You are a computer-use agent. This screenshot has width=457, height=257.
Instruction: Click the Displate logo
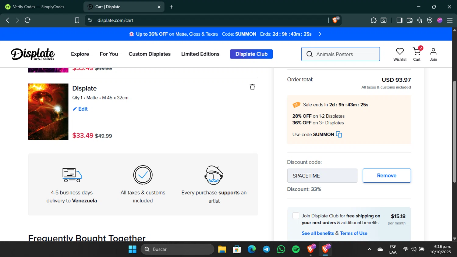pos(33,54)
